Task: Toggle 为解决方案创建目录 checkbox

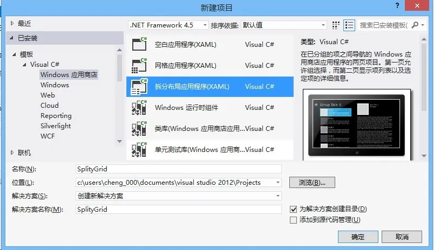Action: pos(293,209)
